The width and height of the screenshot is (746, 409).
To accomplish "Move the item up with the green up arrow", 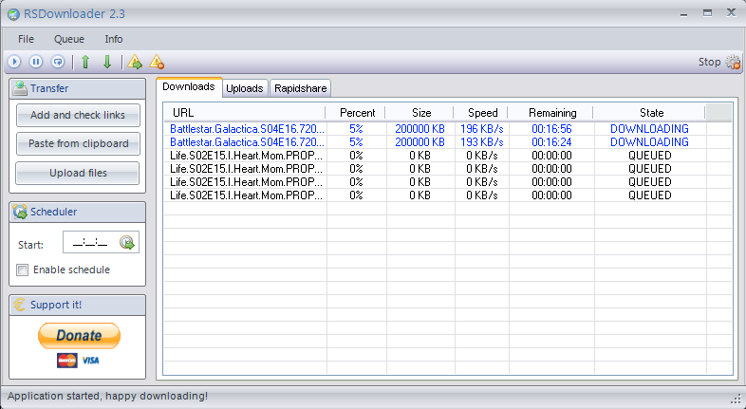I will [85, 62].
